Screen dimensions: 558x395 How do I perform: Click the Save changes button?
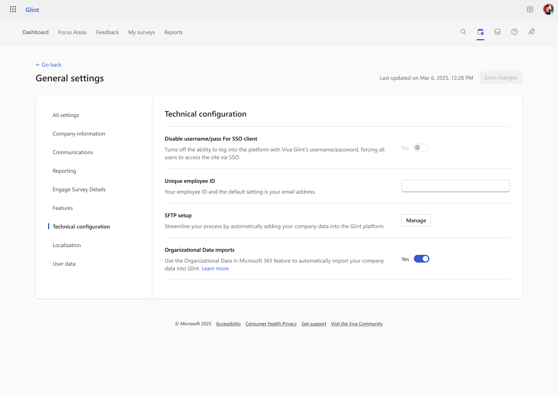[x=501, y=77]
